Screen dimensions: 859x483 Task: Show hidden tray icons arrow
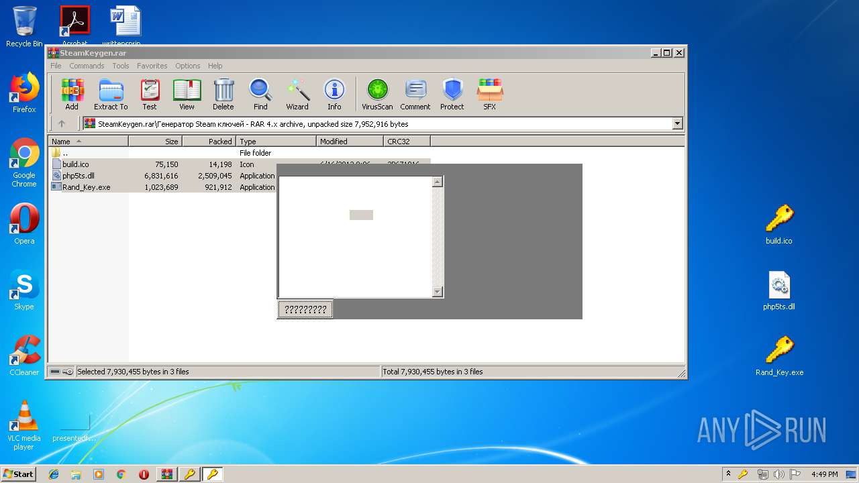[728, 474]
